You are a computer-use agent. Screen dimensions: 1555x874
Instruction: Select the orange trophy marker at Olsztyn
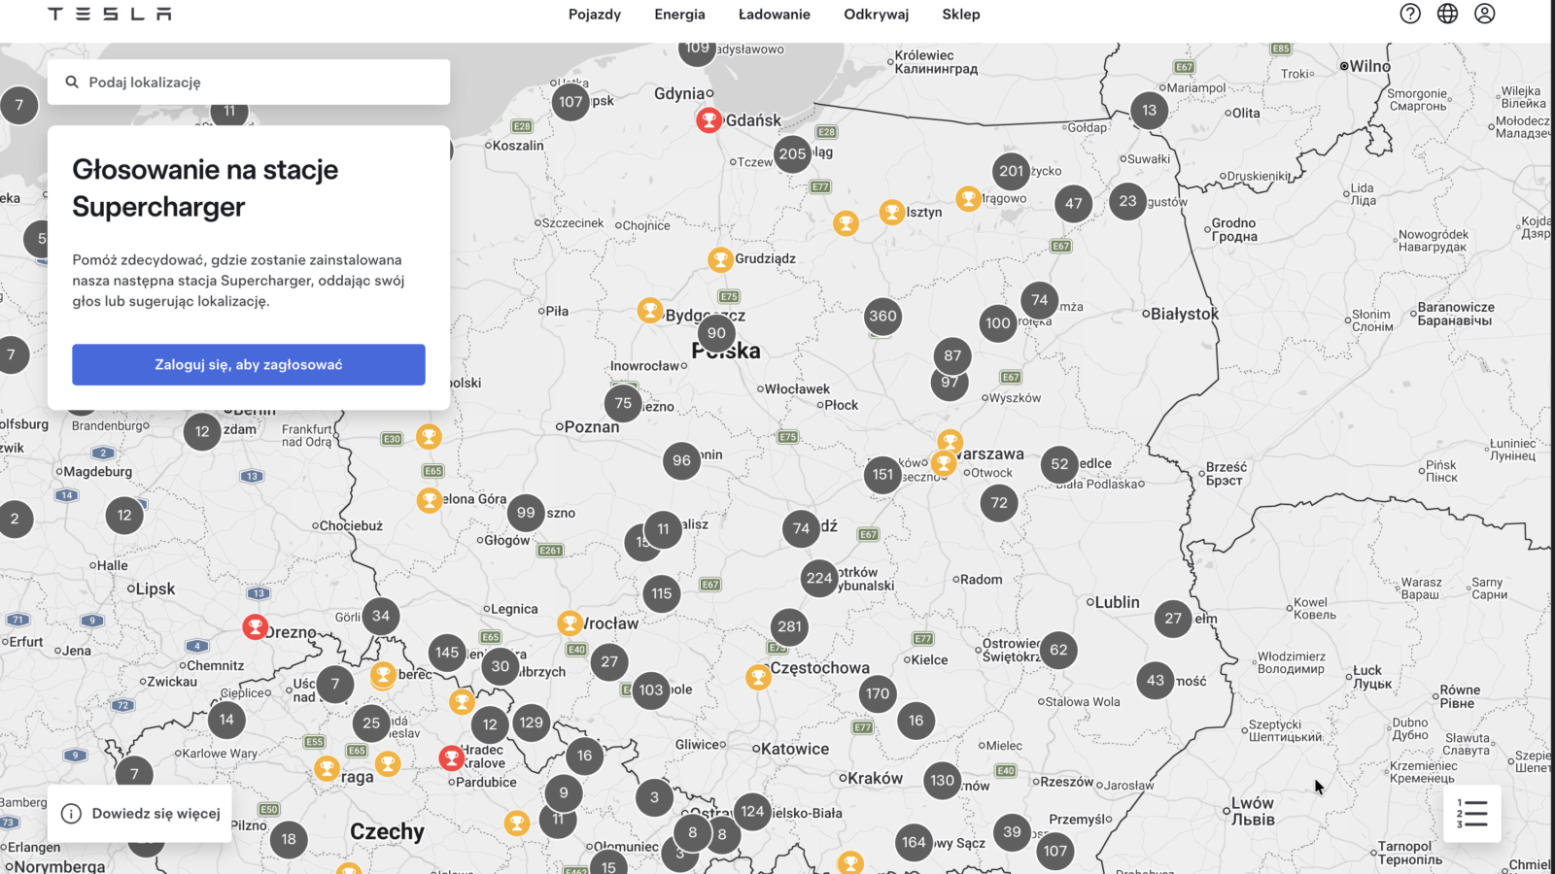coord(891,212)
